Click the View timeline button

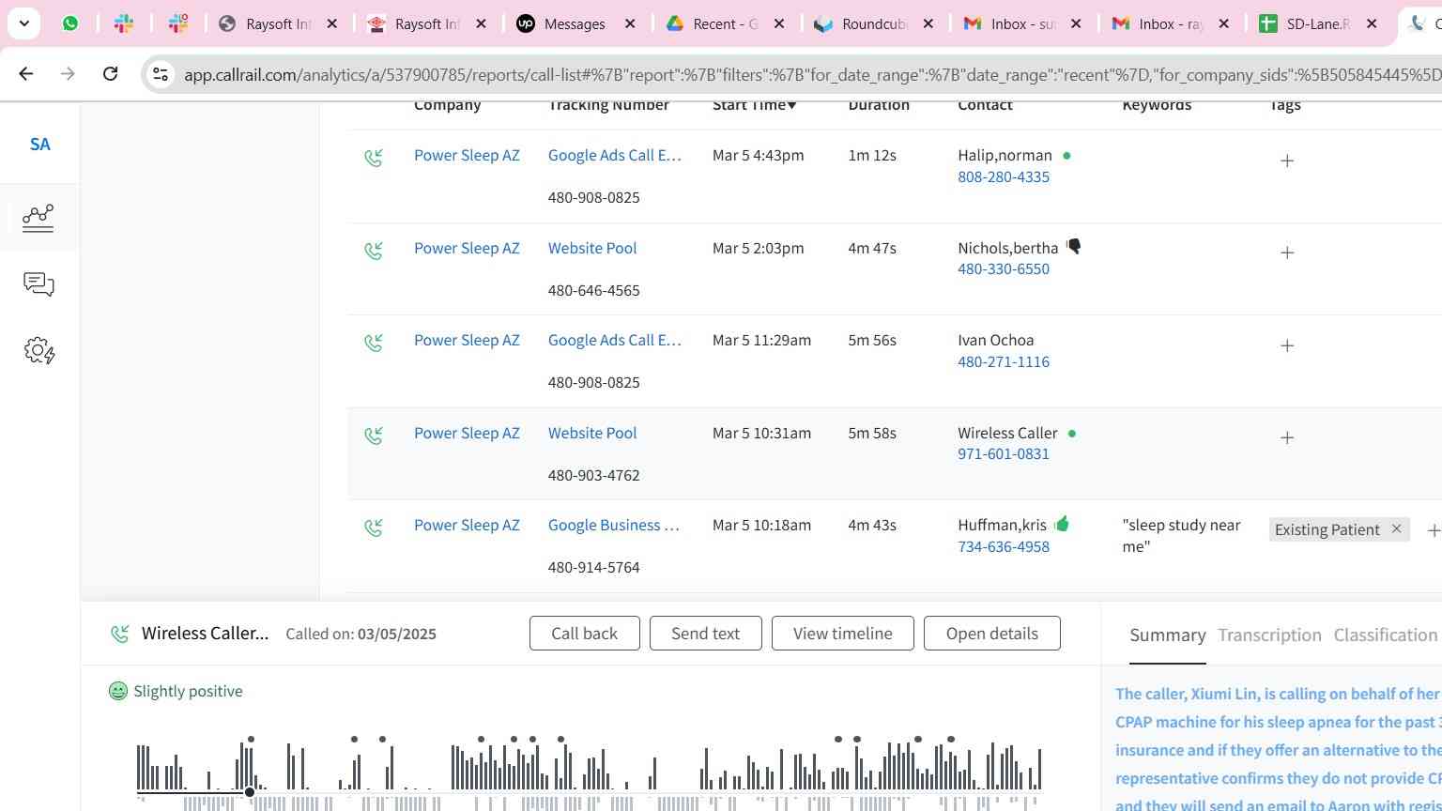(x=843, y=634)
